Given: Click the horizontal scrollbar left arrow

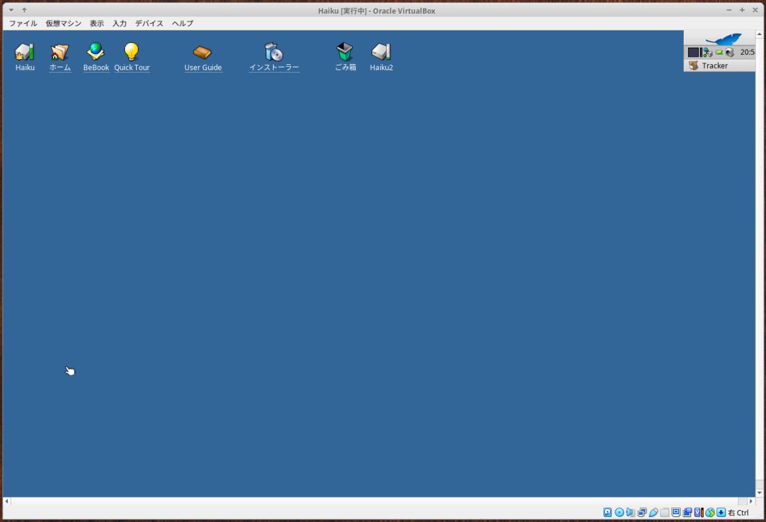Looking at the screenshot, I should pos(7,501).
